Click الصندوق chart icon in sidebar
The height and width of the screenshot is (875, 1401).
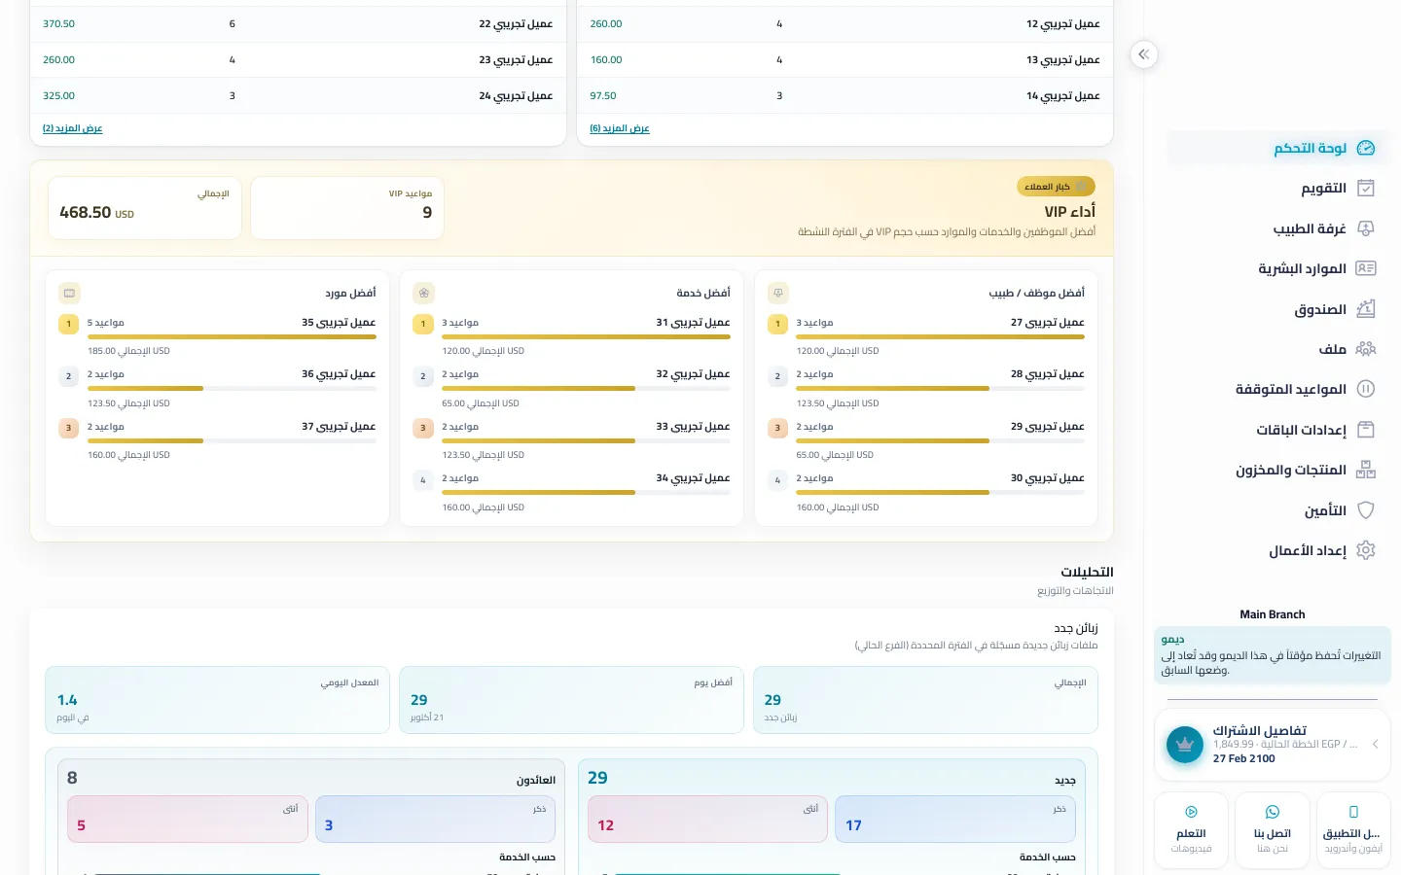click(1366, 309)
